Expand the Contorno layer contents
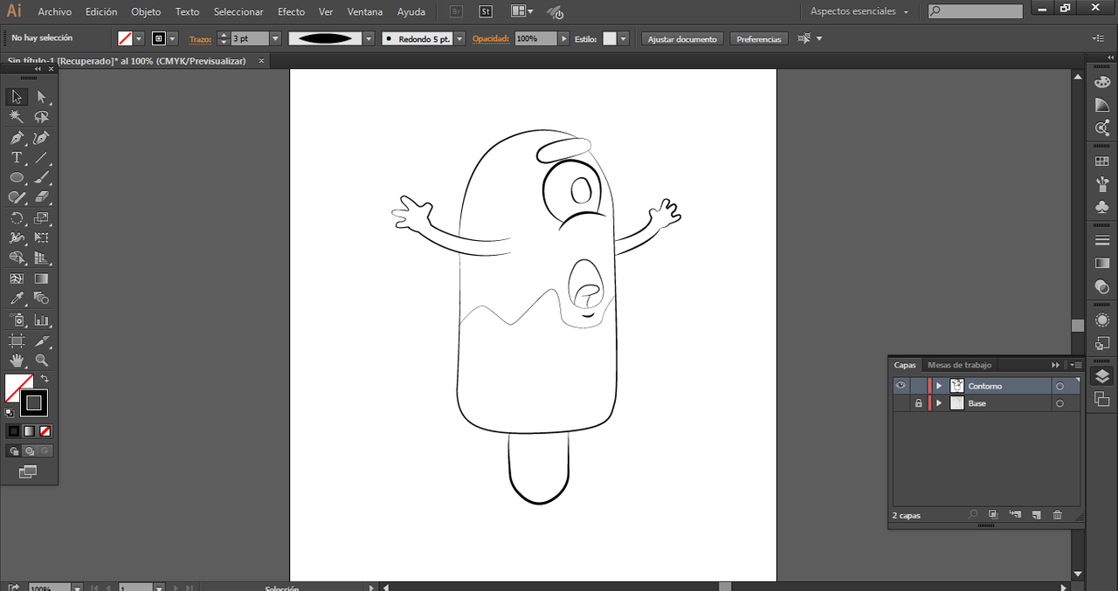The width and height of the screenshot is (1118, 591). click(939, 386)
